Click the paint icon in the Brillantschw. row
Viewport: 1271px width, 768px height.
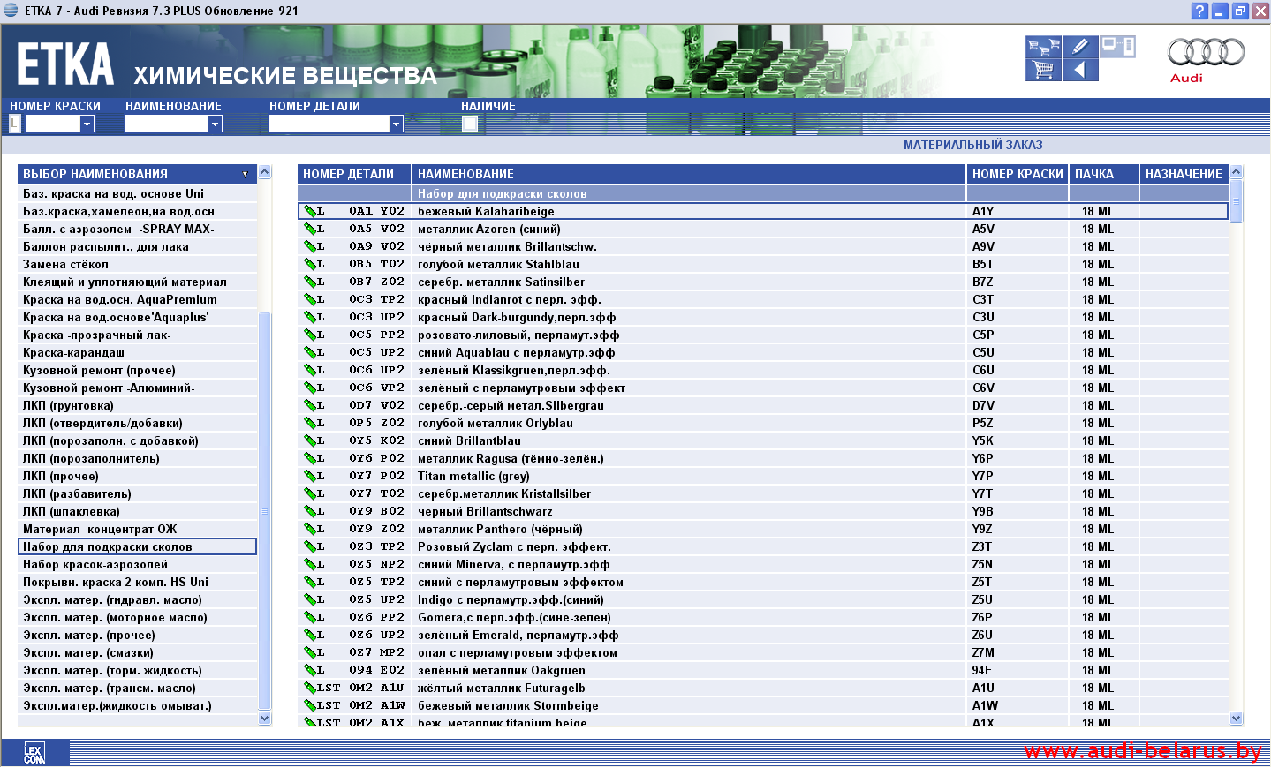(309, 246)
